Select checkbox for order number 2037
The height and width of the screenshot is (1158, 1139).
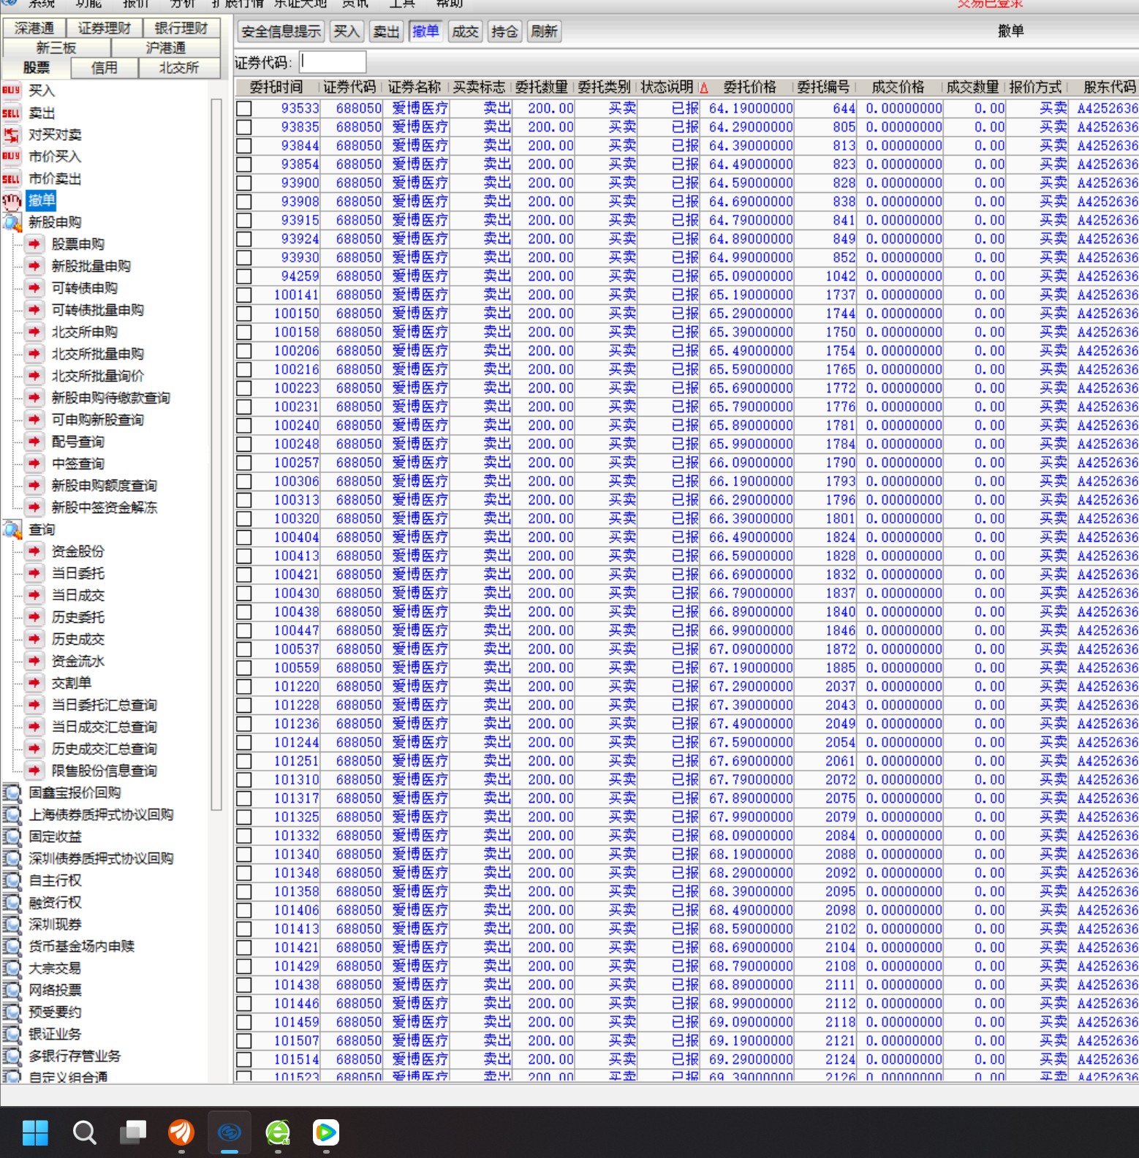(244, 686)
